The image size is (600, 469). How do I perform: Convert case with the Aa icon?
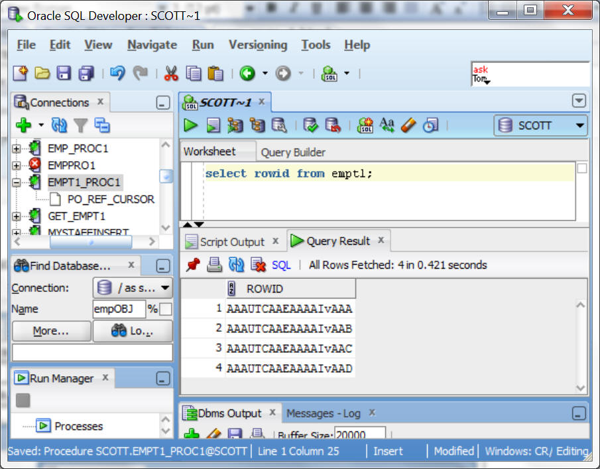click(x=387, y=125)
